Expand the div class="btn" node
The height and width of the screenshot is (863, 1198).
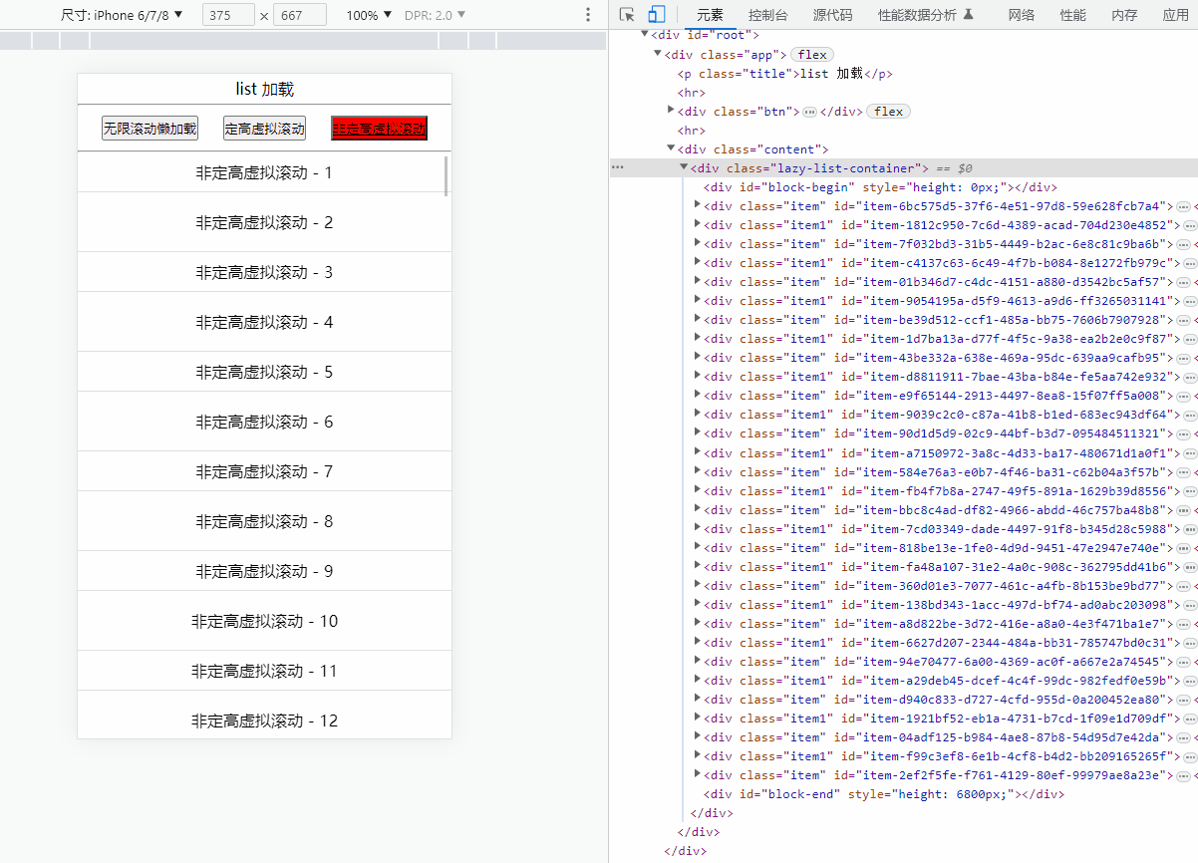pyautogui.click(x=671, y=111)
